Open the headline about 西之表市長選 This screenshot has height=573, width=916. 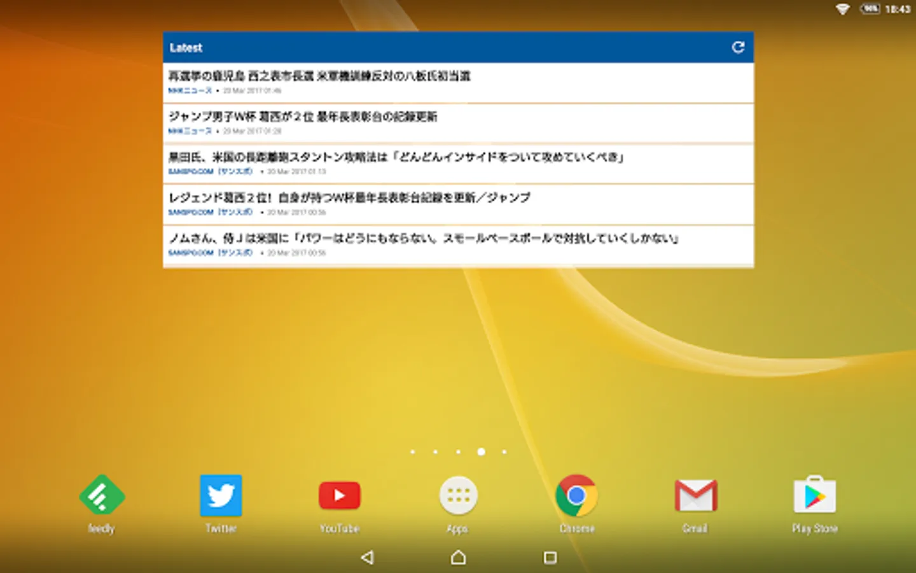[458, 82]
